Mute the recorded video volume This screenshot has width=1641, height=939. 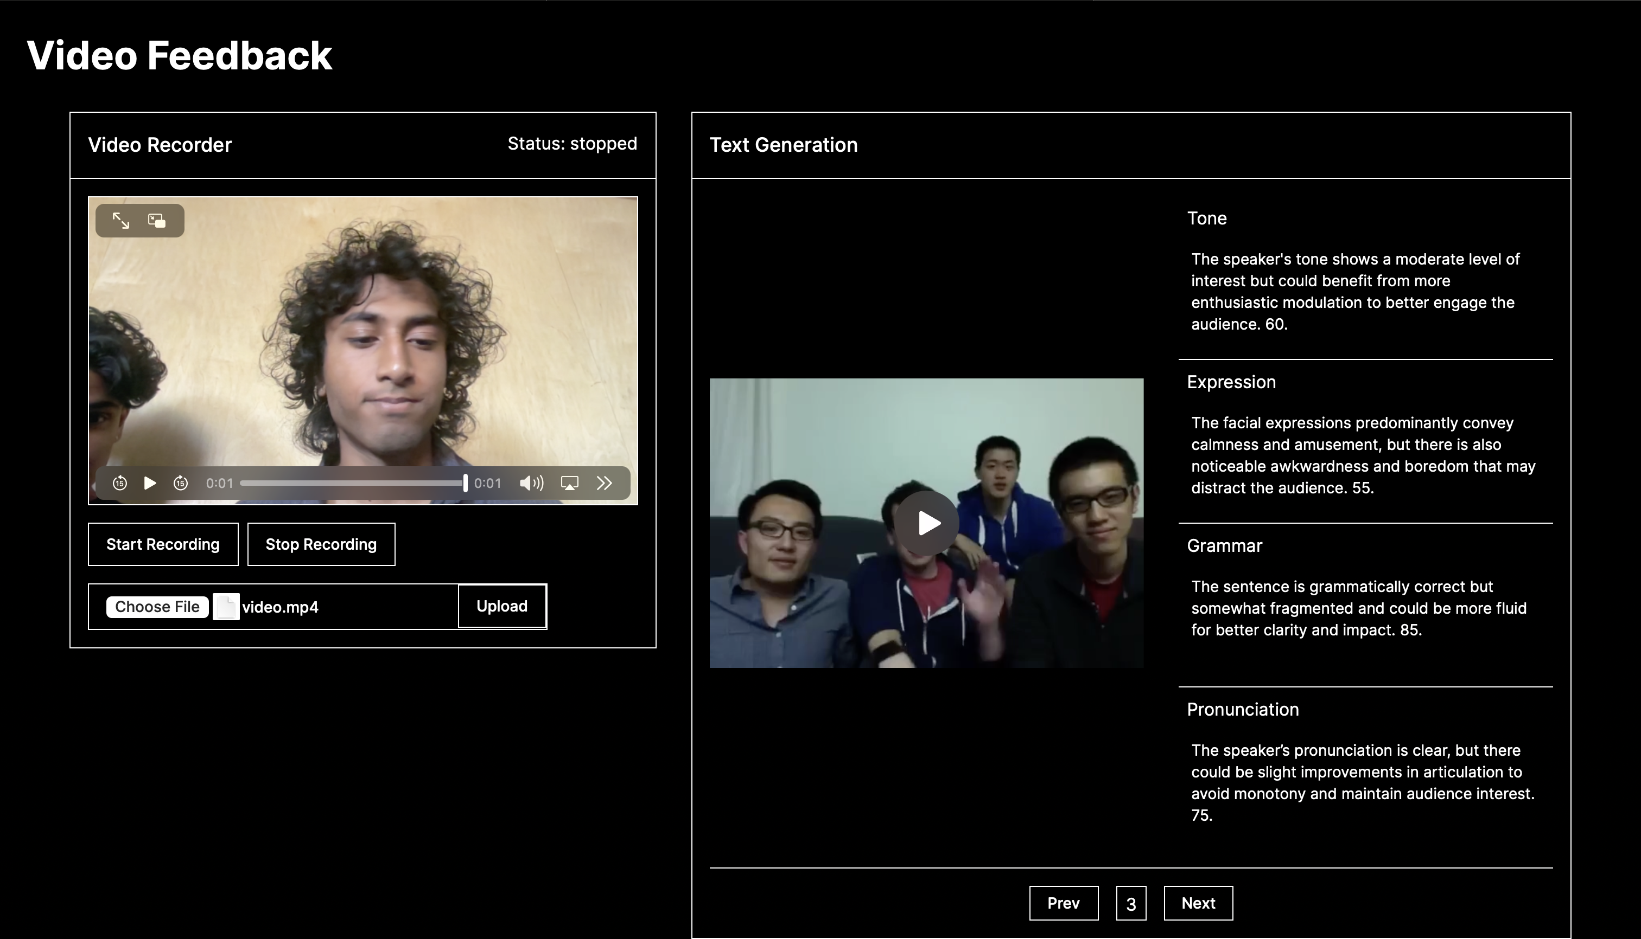pos(531,483)
